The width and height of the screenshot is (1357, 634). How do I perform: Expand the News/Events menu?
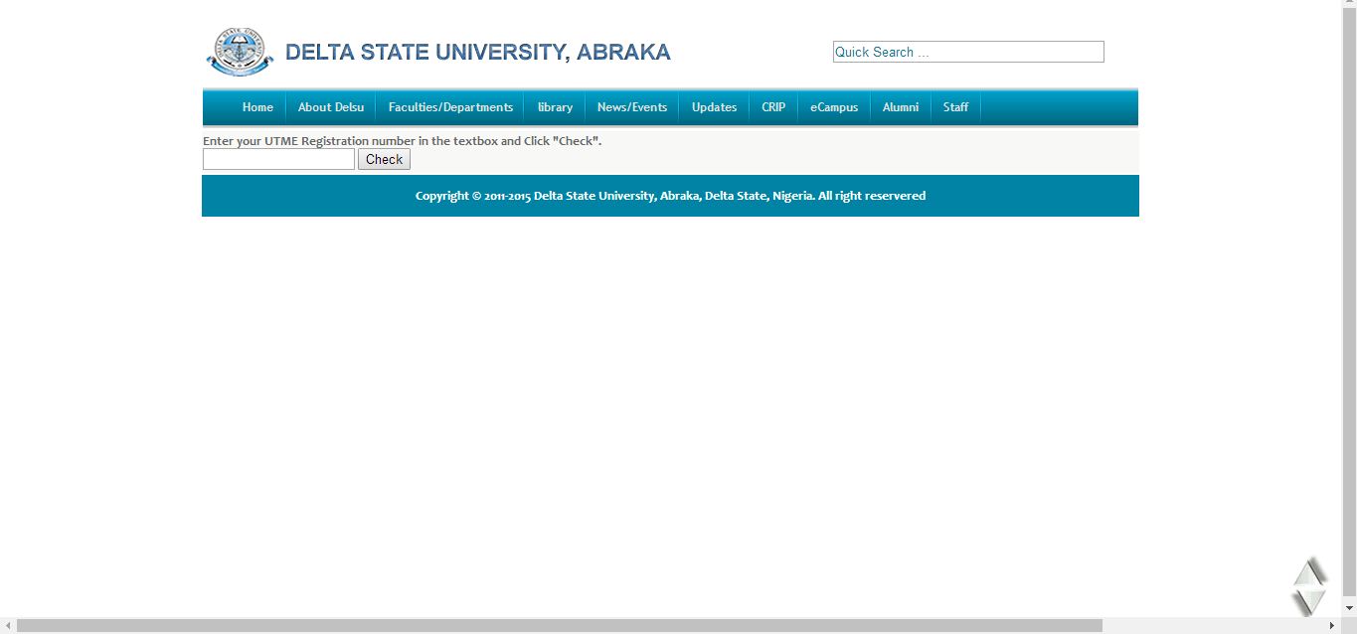632,107
